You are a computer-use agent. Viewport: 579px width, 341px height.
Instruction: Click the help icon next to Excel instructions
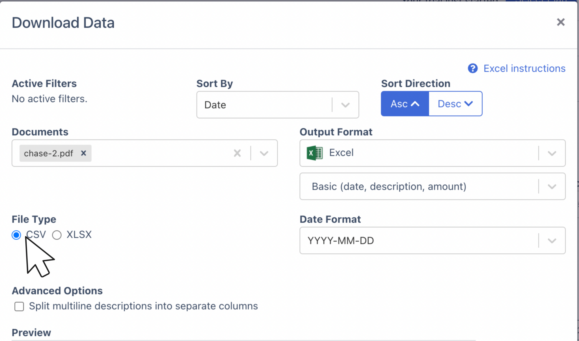472,68
